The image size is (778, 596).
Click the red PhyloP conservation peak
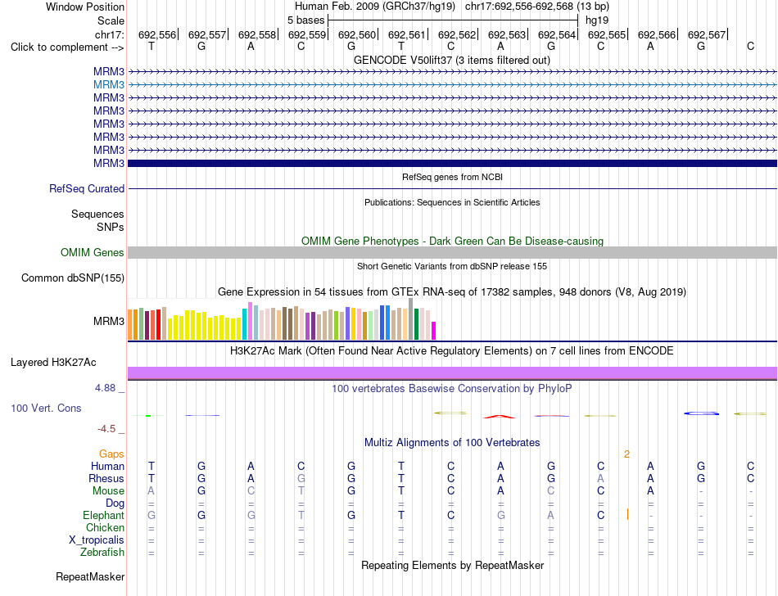click(500, 417)
